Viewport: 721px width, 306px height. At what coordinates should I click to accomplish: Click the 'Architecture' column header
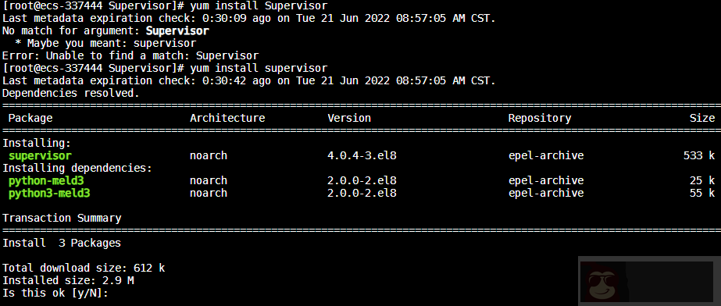(227, 118)
